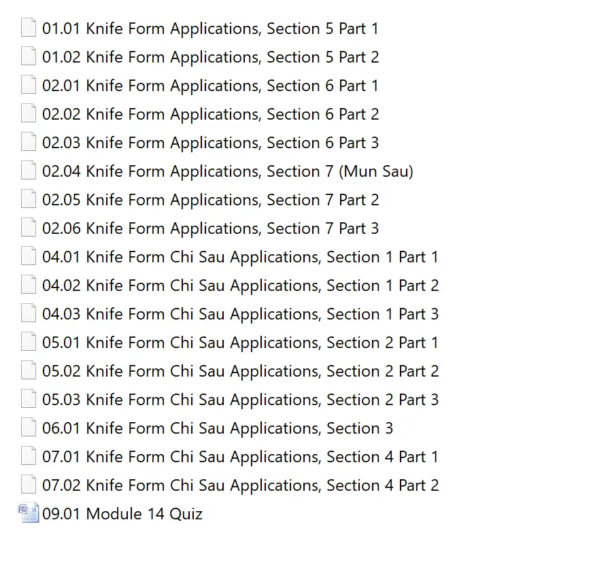This screenshot has width=593, height=571.
Task: Click file icon beside 05.02 Chi Sau item
Action: click(29, 371)
